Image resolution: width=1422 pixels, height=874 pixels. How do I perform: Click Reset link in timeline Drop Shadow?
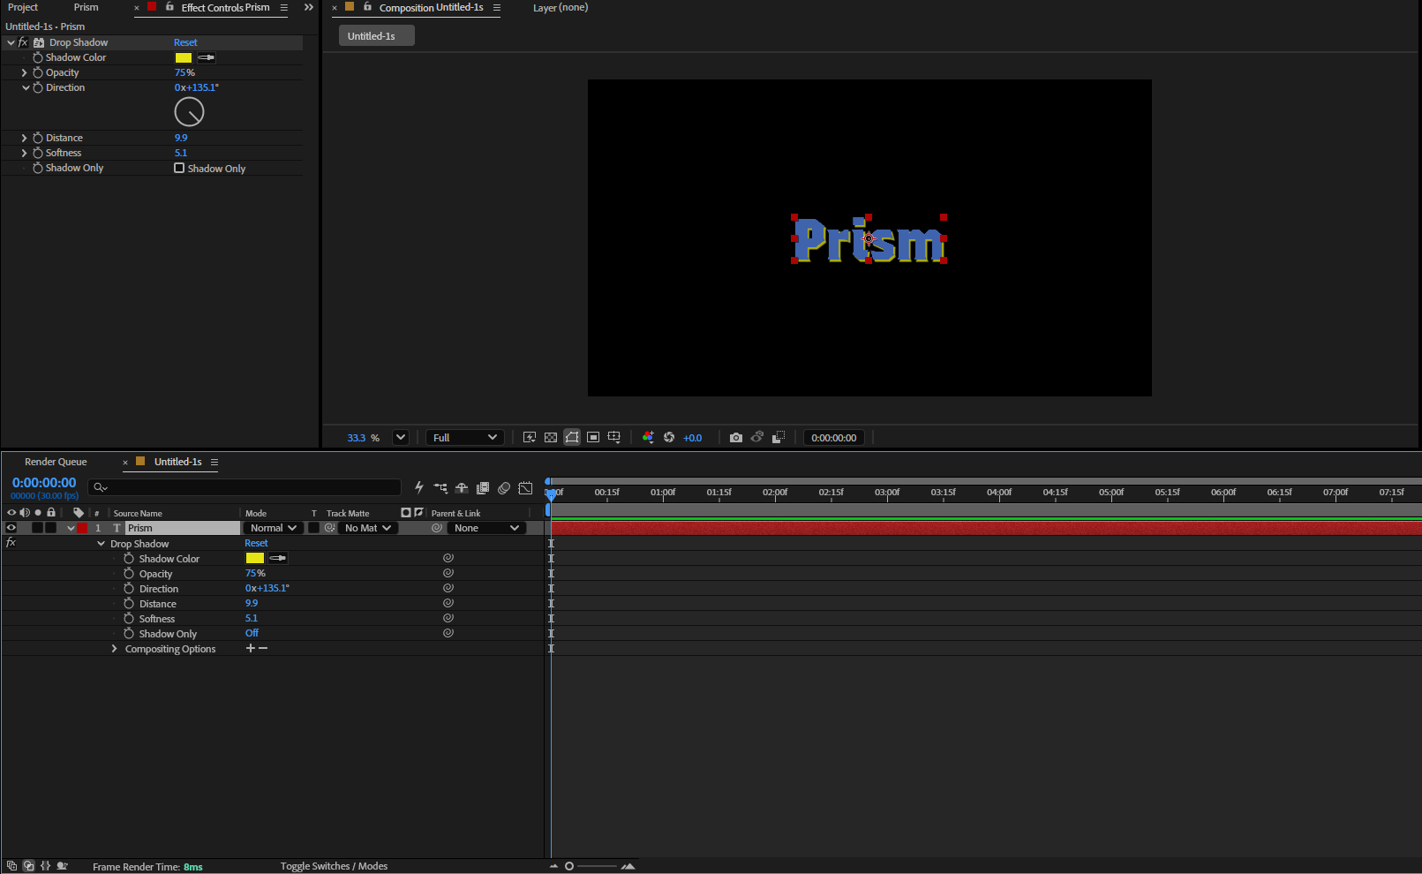256,543
